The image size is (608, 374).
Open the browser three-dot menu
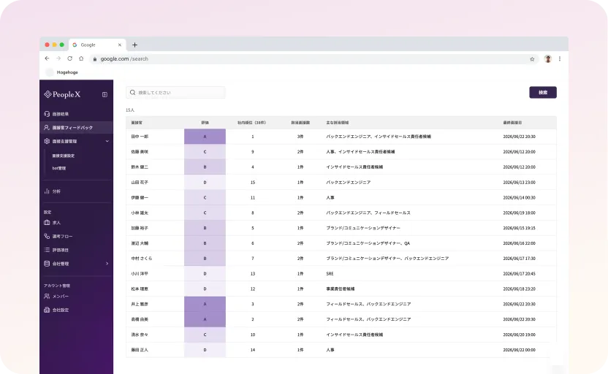click(x=560, y=59)
